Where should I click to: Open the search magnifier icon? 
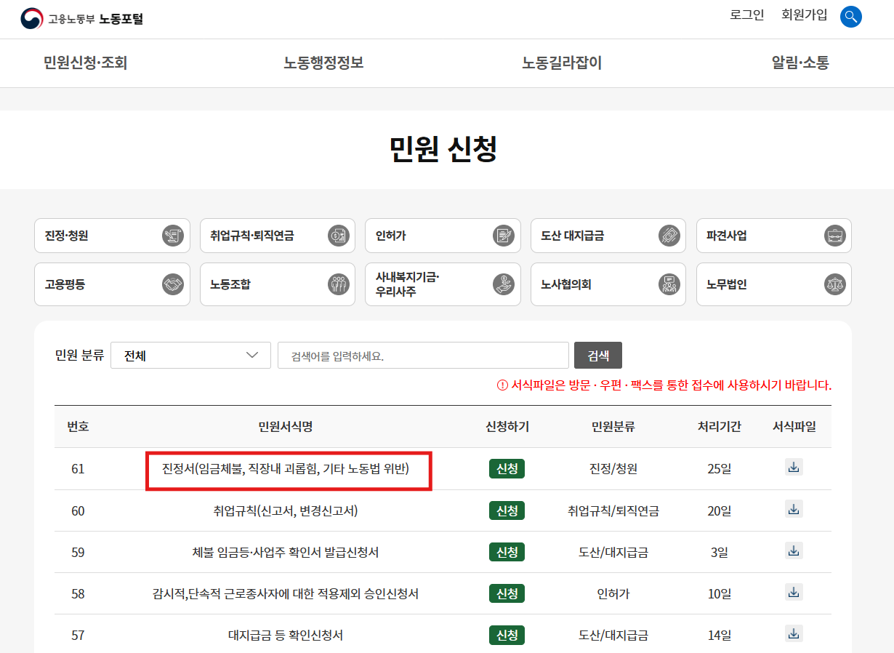(850, 17)
